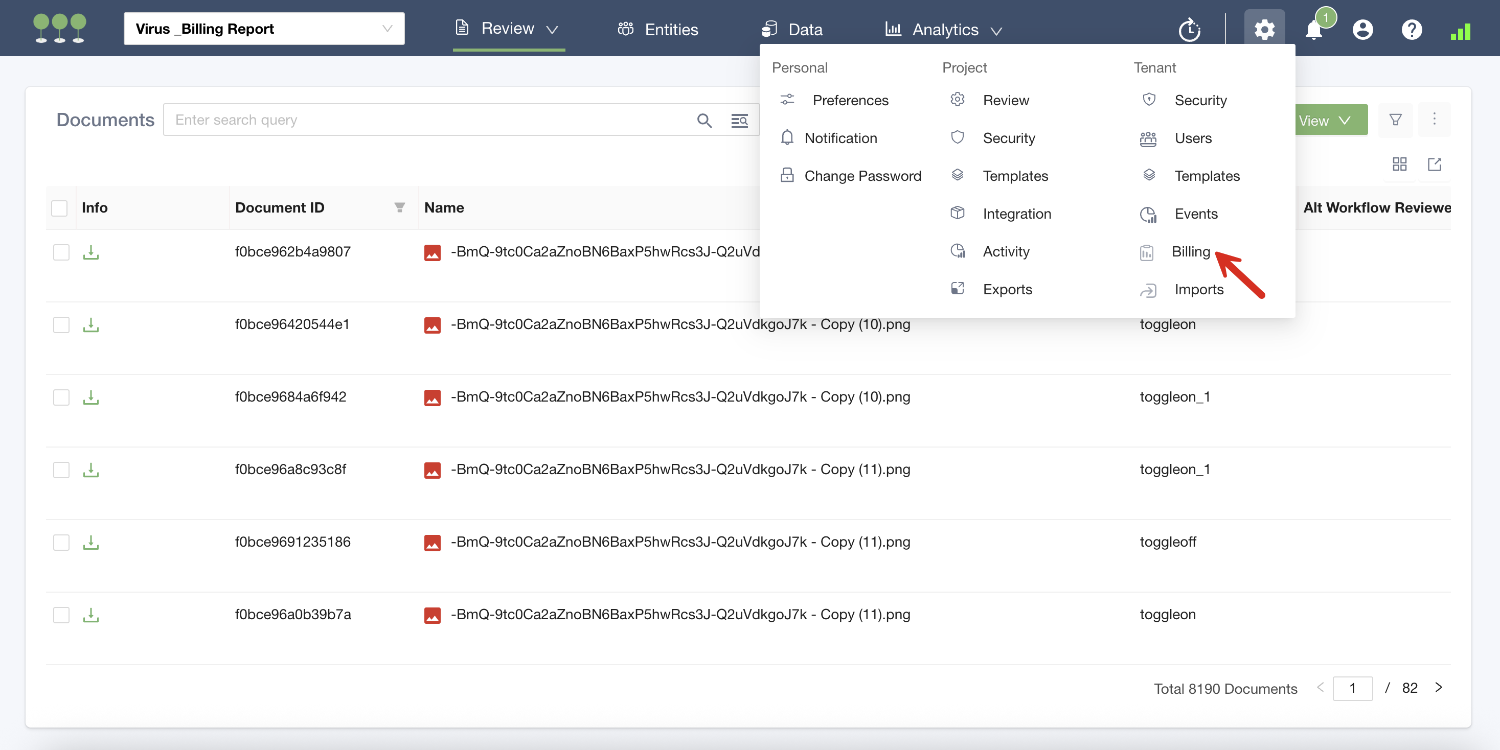Screen dimensions: 1500x750
Task: Click the filter funnel icon beside View
Action: pos(1395,120)
